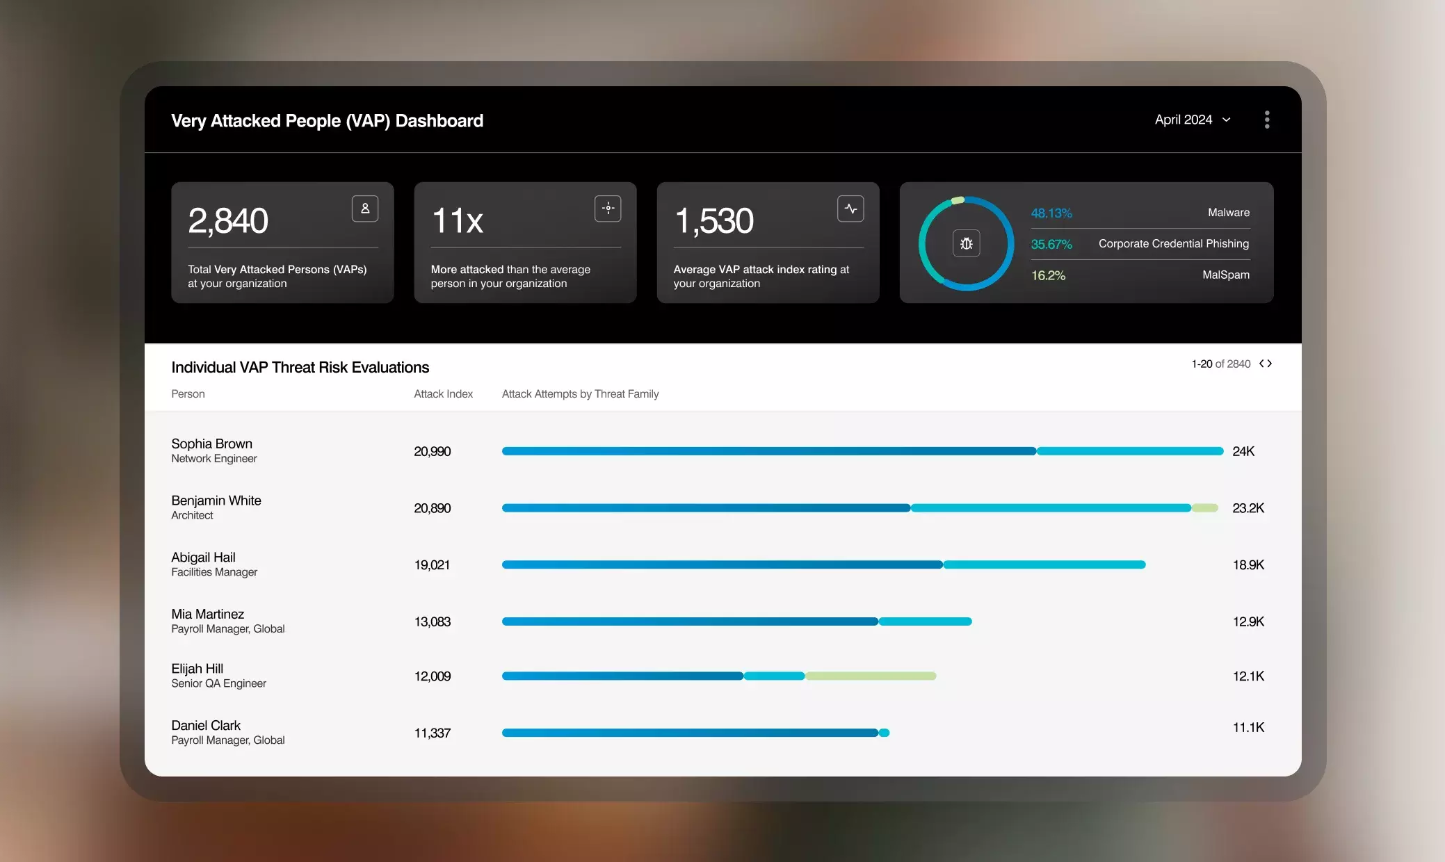Screen dimensions: 1445x862
Task: Select the target icon on the 11x card
Action: click(608, 208)
